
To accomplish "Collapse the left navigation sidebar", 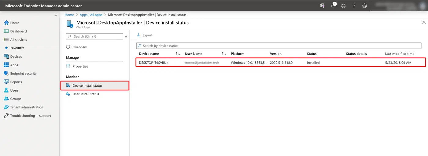I will click(56, 15).
